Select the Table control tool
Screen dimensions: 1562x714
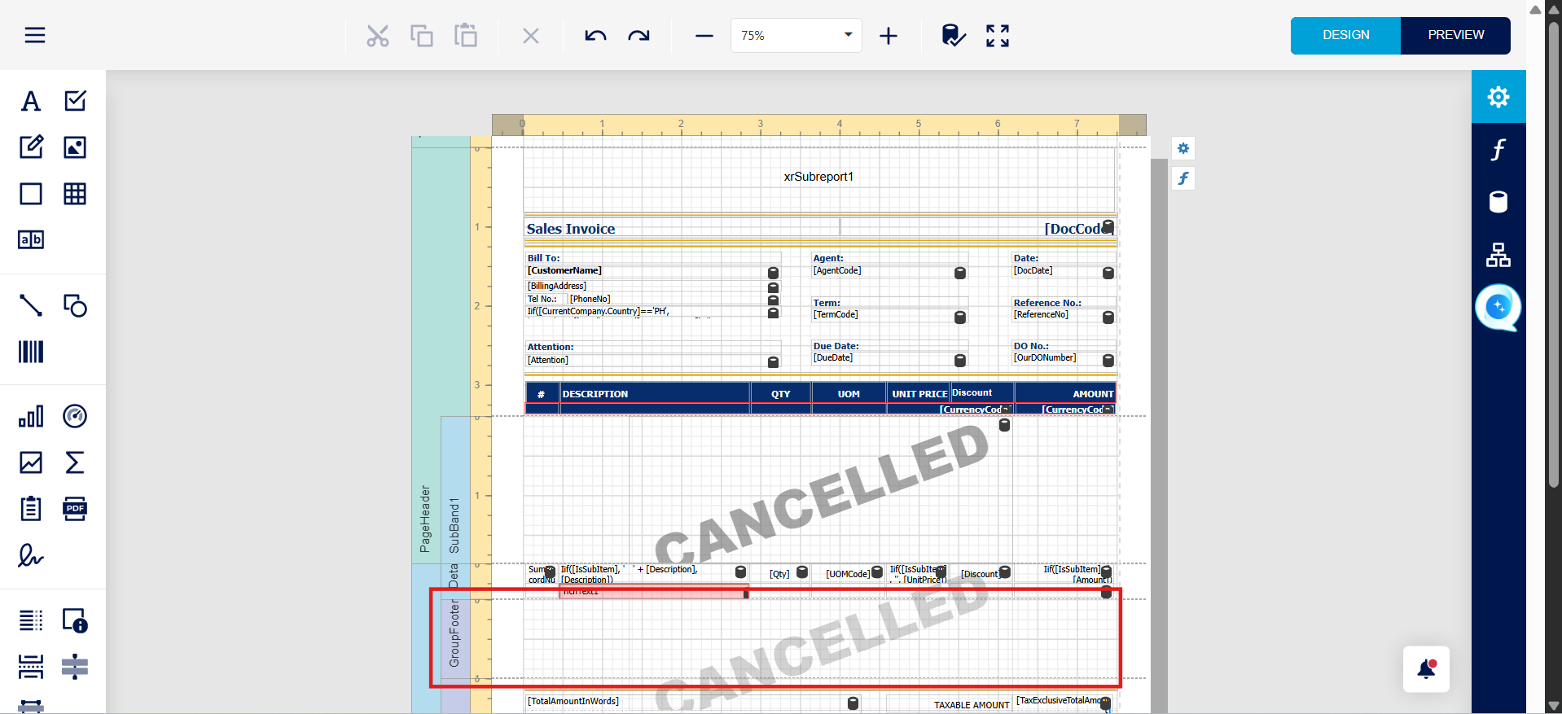coord(75,194)
